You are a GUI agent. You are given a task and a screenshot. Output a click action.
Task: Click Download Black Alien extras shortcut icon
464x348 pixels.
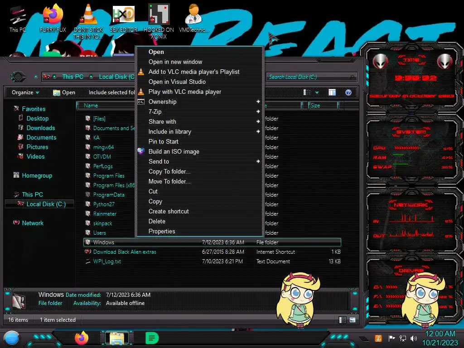(x=88, y=252)
